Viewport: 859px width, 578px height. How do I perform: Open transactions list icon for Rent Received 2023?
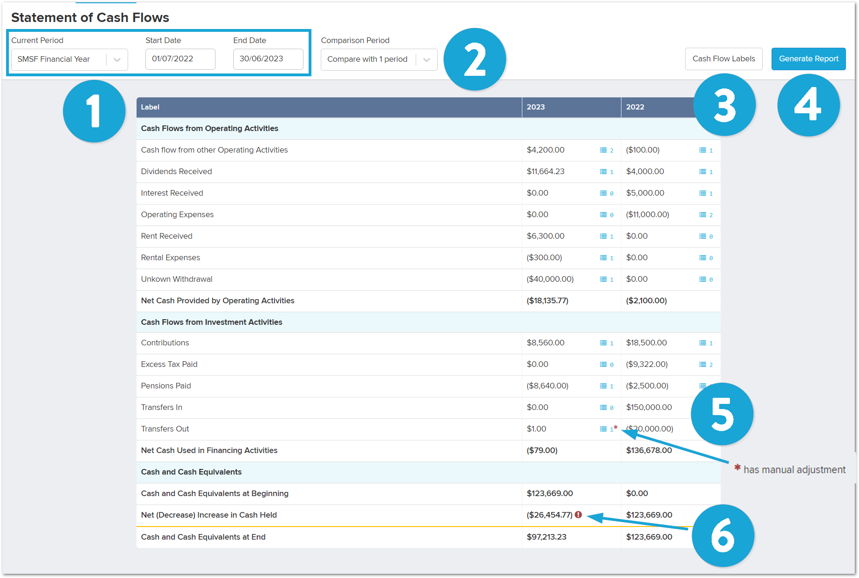[x=603, y=236]
